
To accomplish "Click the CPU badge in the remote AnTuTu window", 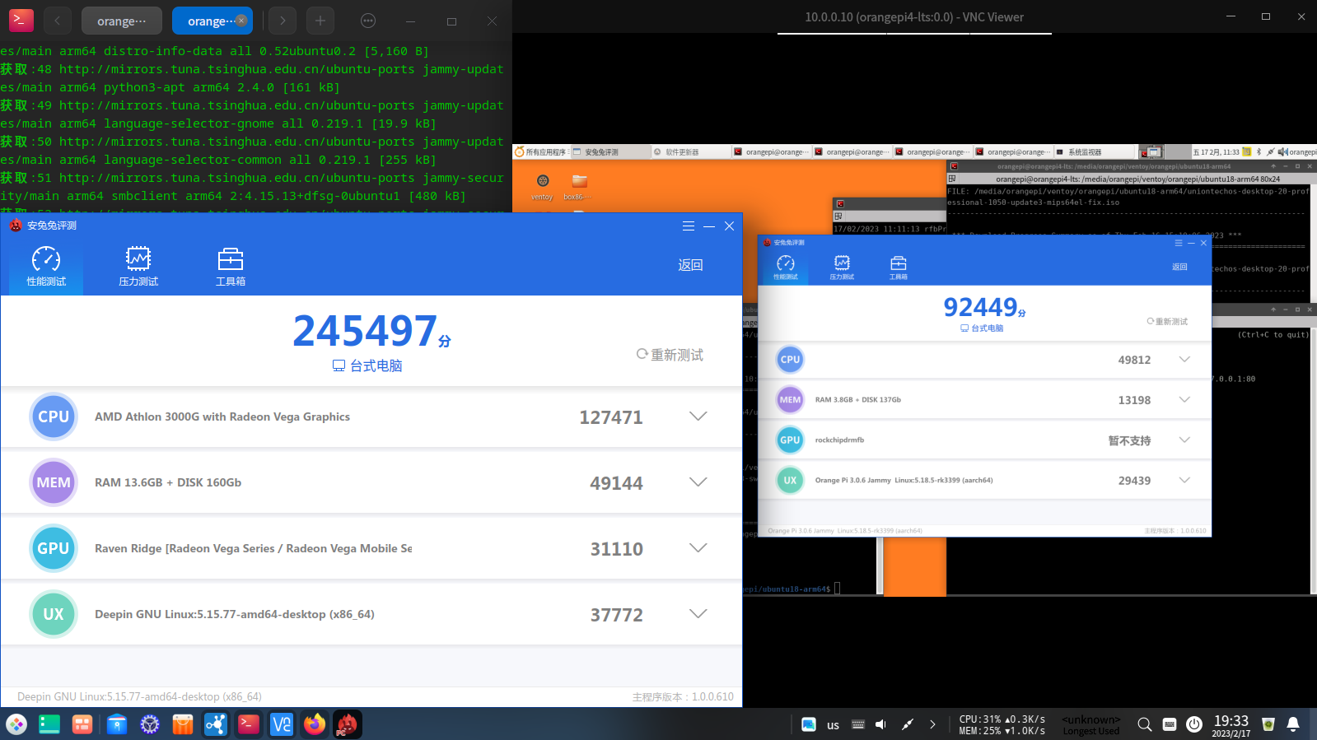I will click(790, 360).
